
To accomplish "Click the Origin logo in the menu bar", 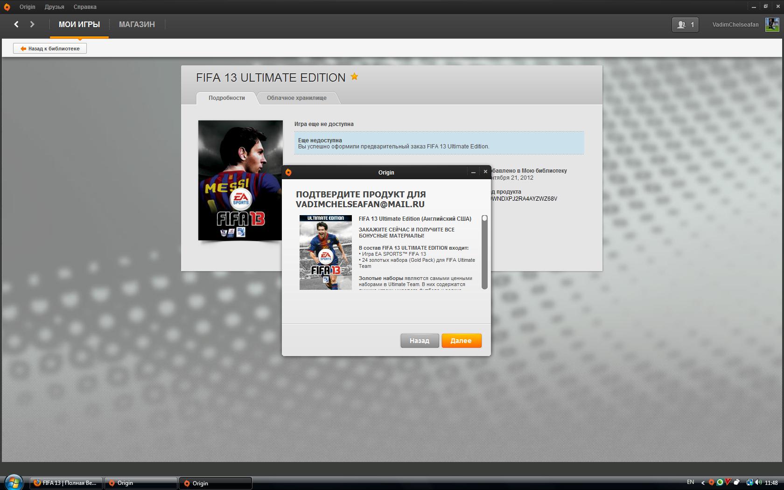I will click(7, 7).
